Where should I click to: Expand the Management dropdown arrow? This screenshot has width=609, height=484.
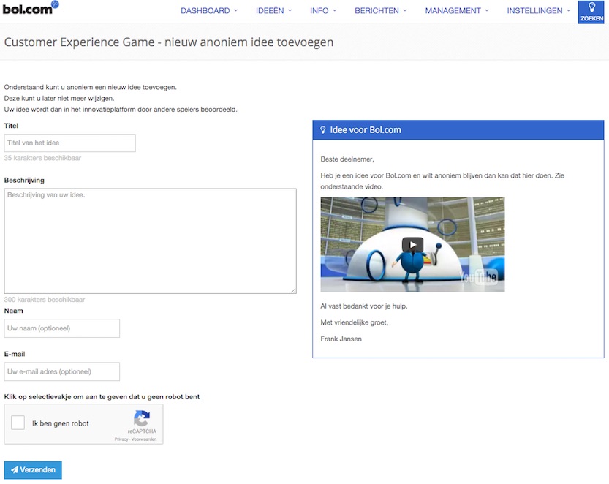coord(487,10)
